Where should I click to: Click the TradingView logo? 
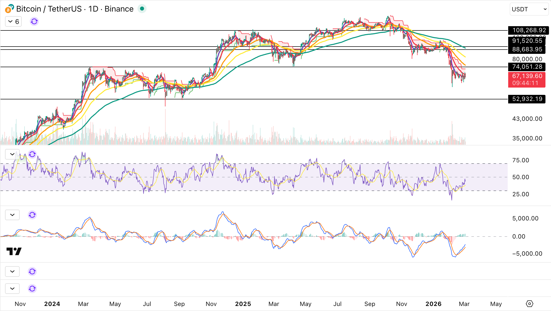(14, 251)
